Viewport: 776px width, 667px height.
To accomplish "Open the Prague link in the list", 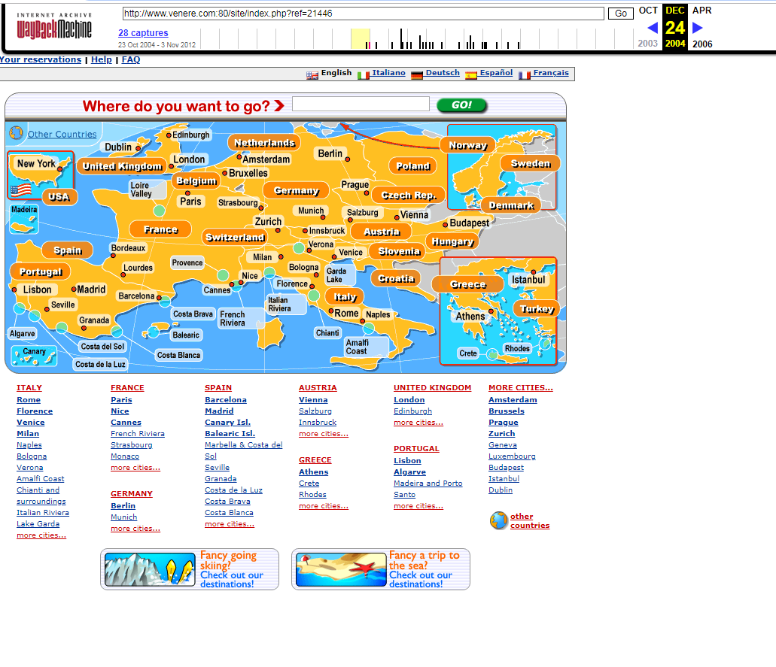I will tap(504, 423).
